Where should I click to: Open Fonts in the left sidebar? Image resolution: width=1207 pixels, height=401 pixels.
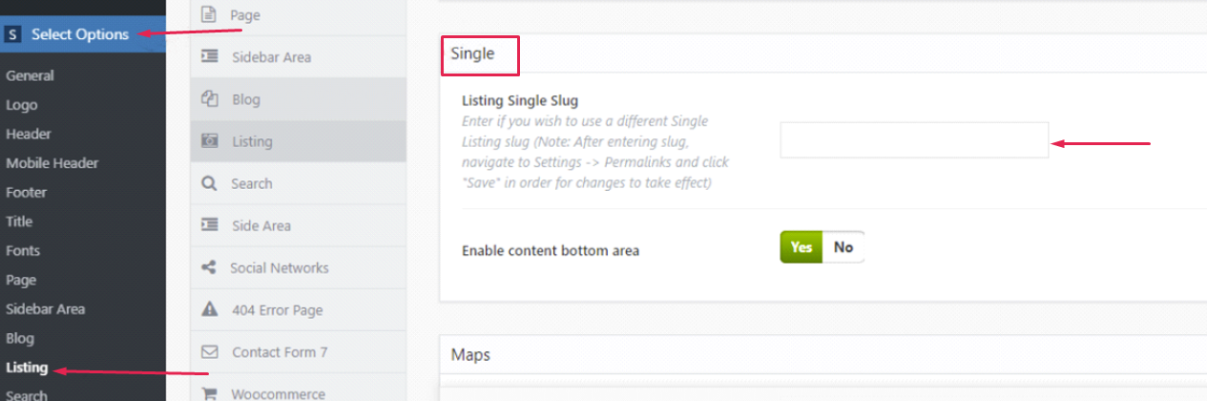pos(23,251)
